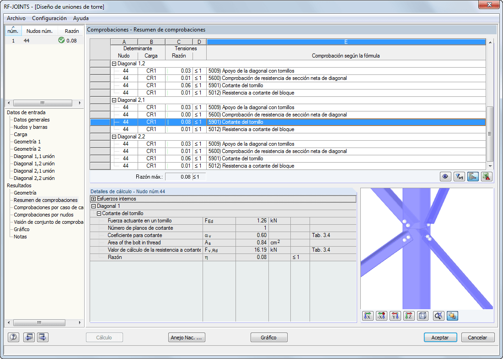Open the Archivo menu

pyautogui.click(x=16, y=18)
